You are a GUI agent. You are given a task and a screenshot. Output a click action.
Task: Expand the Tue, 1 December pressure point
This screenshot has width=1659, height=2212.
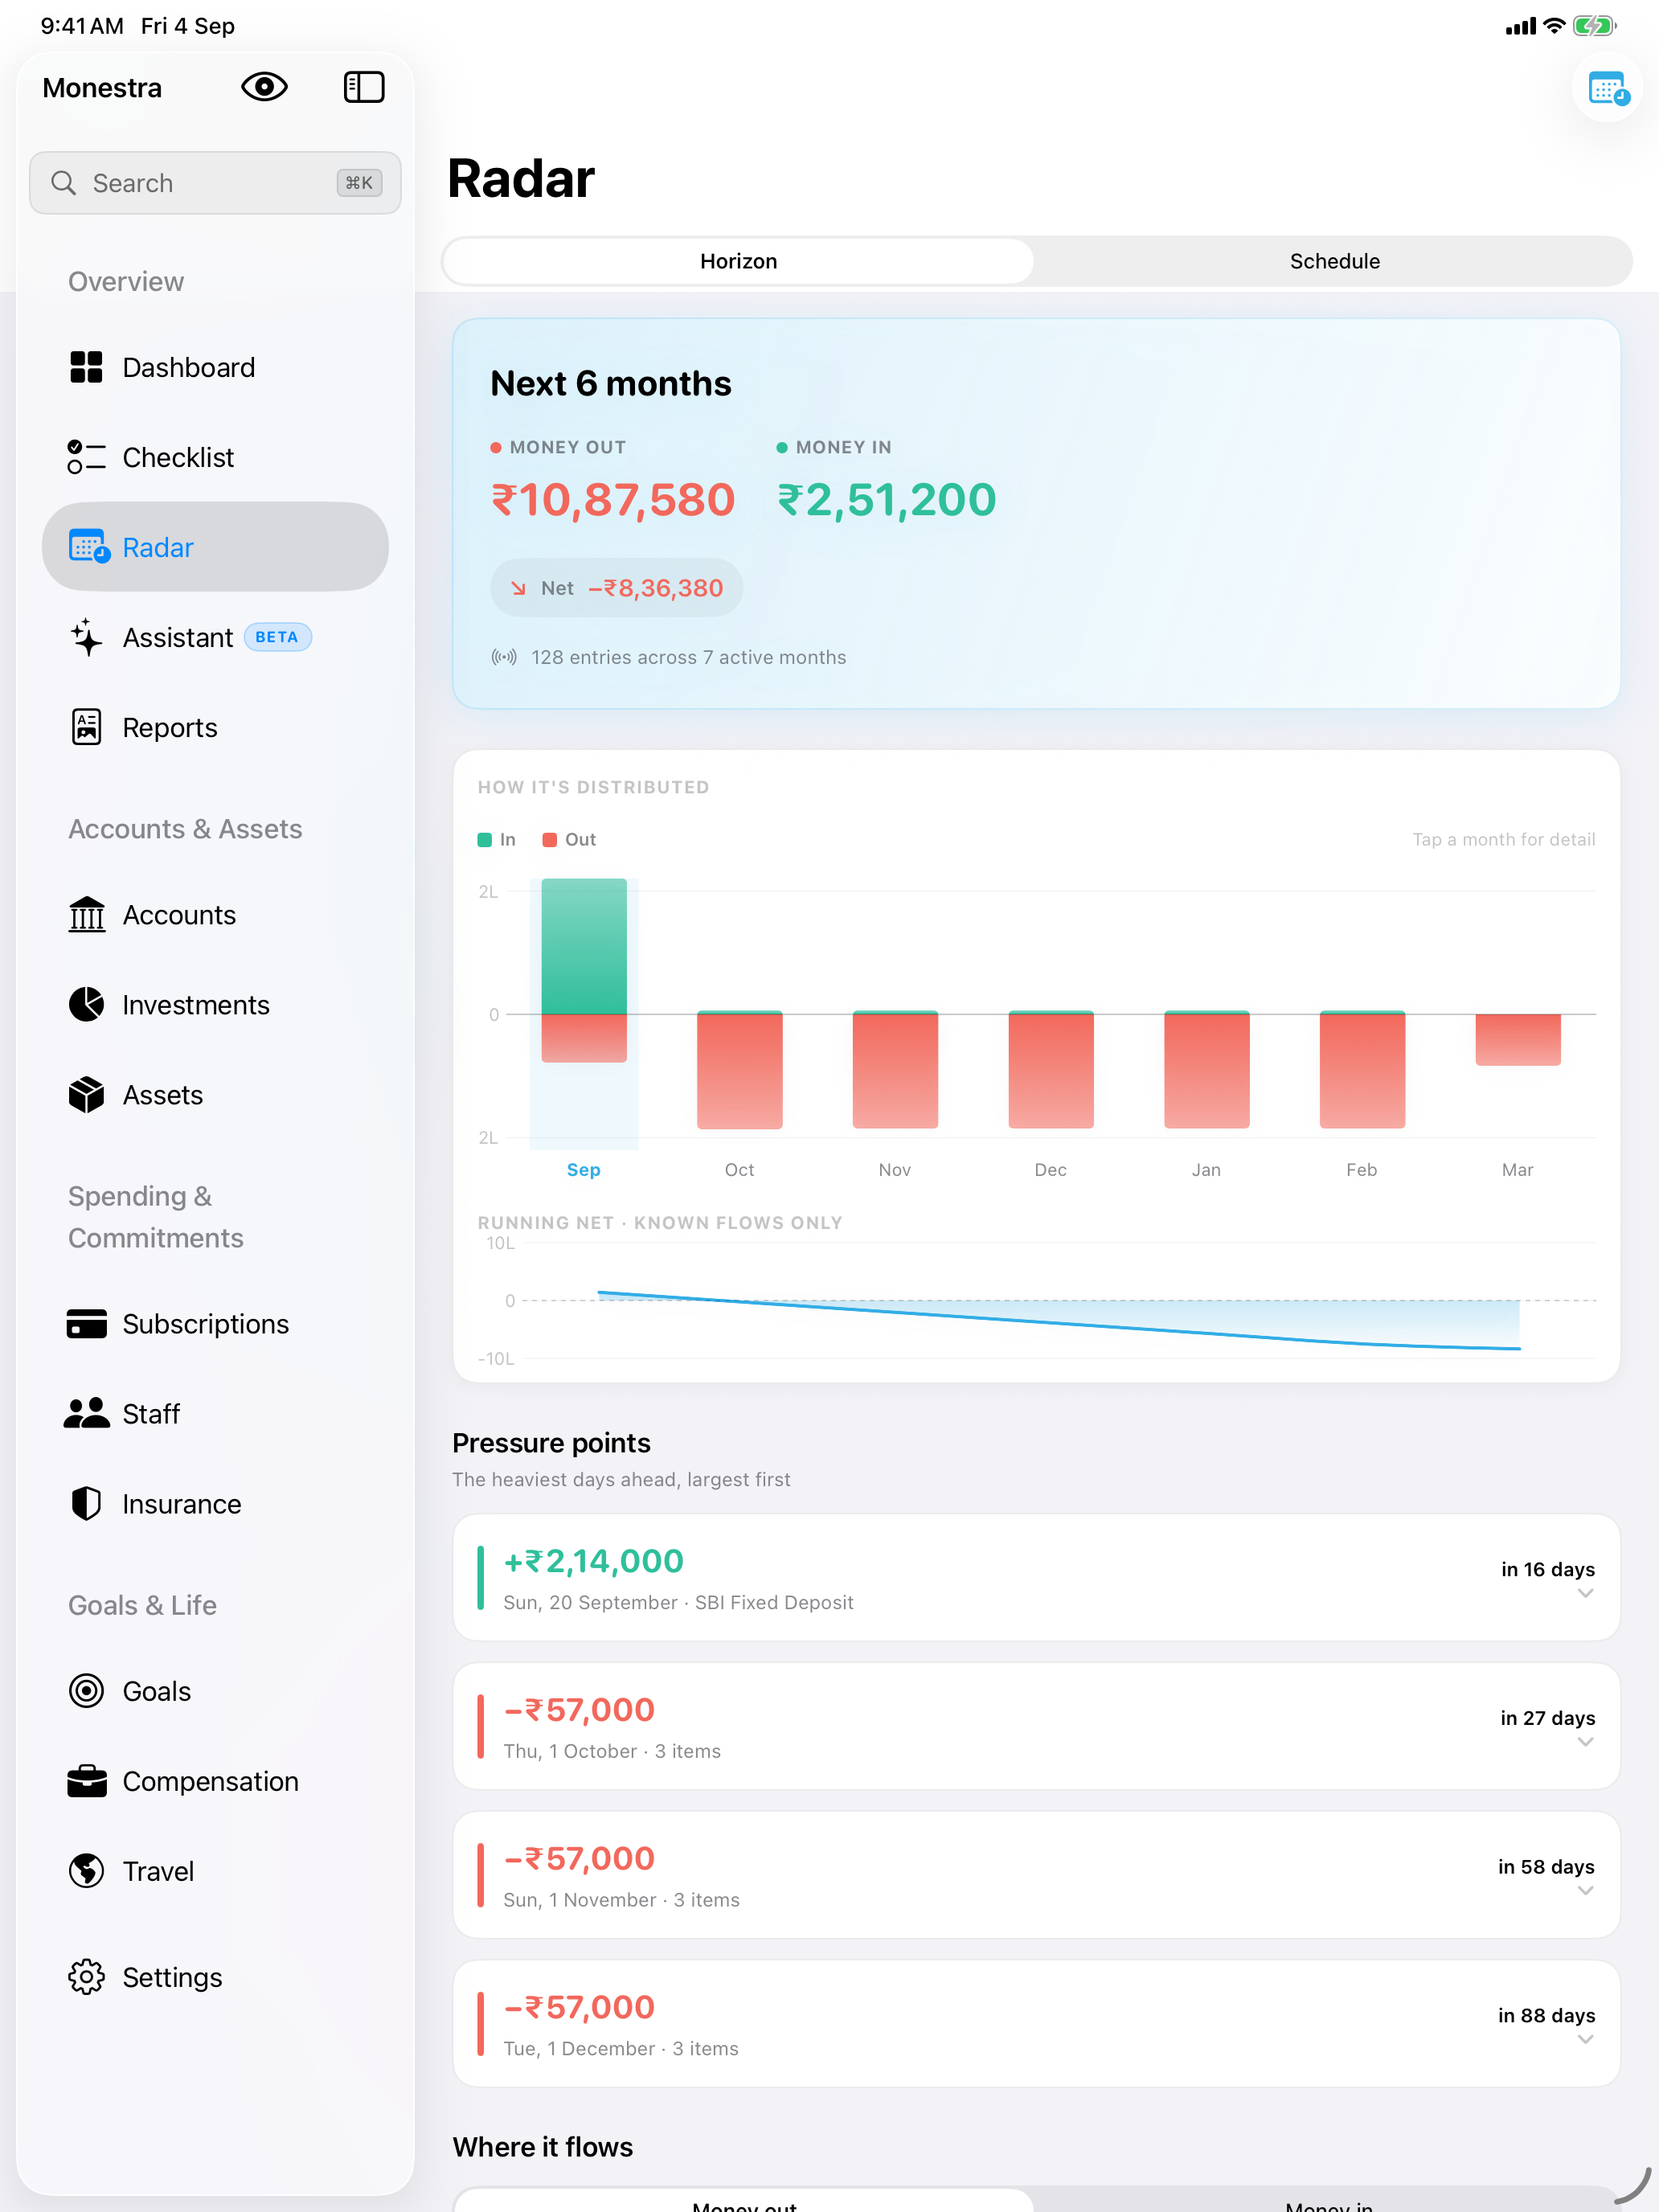1036,2023
